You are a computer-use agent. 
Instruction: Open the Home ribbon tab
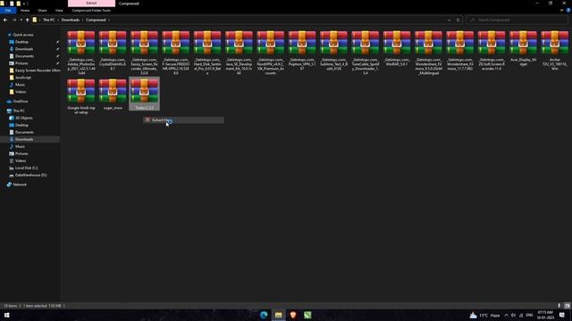[x=25, y=11]
